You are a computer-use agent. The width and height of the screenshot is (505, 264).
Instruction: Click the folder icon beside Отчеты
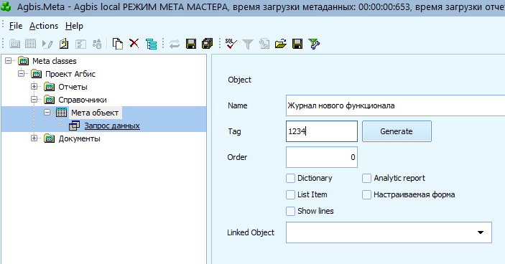pyautogui.click(x=50, y=87)
